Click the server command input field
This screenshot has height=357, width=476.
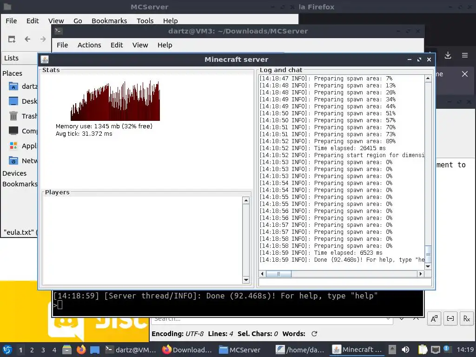pyautogui.click(x=345, y=282)
